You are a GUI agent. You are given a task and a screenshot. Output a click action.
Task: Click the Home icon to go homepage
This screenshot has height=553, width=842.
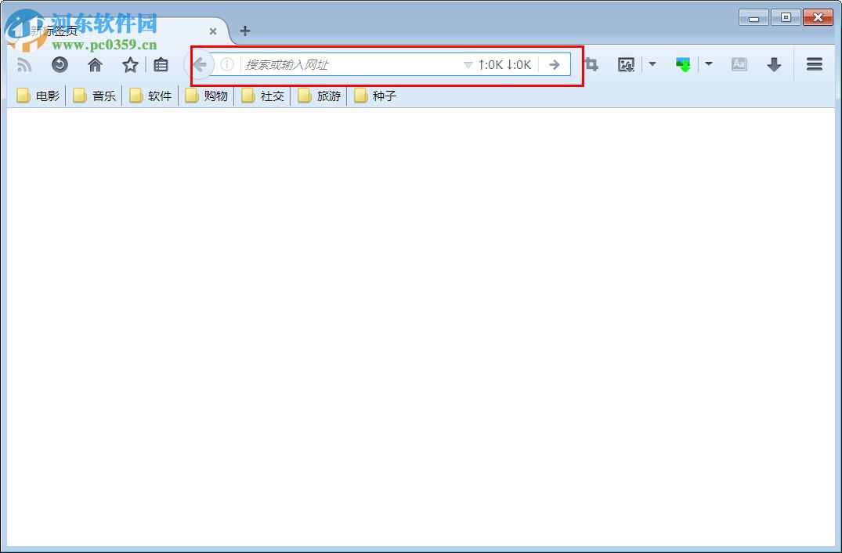(95, 64)
